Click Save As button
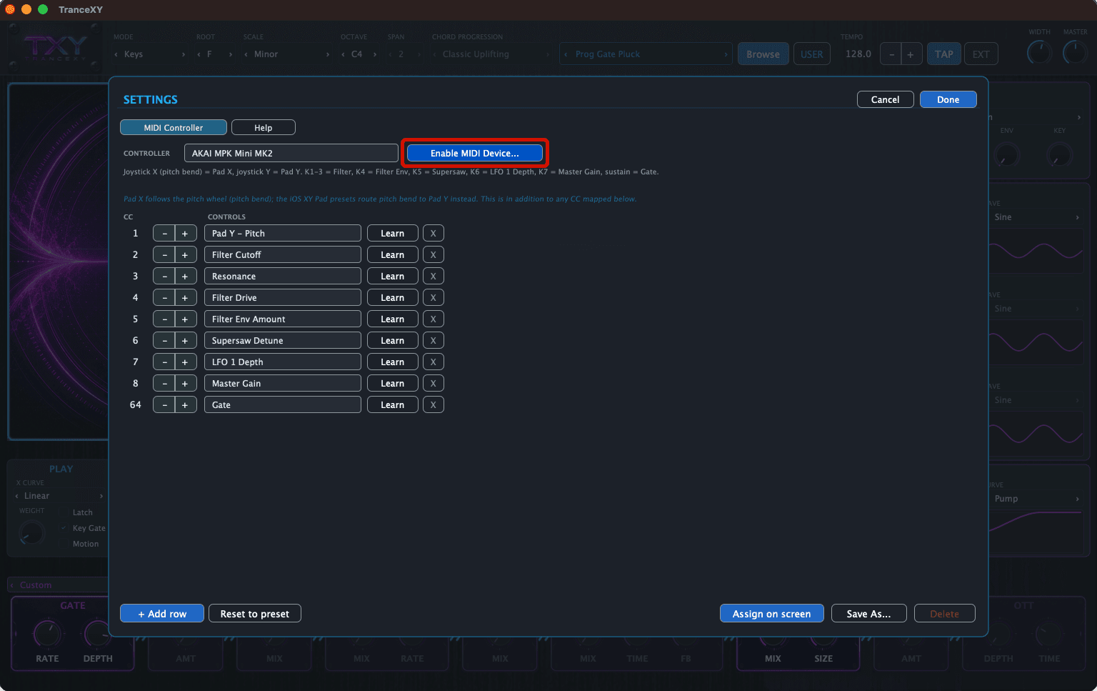The image size is (1097, 691). 869,613
